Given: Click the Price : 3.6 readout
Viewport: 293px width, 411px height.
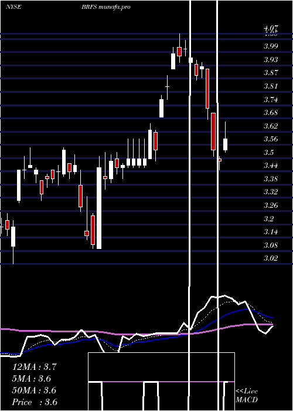Looking at the screenshot, I should tap(35, 402).
